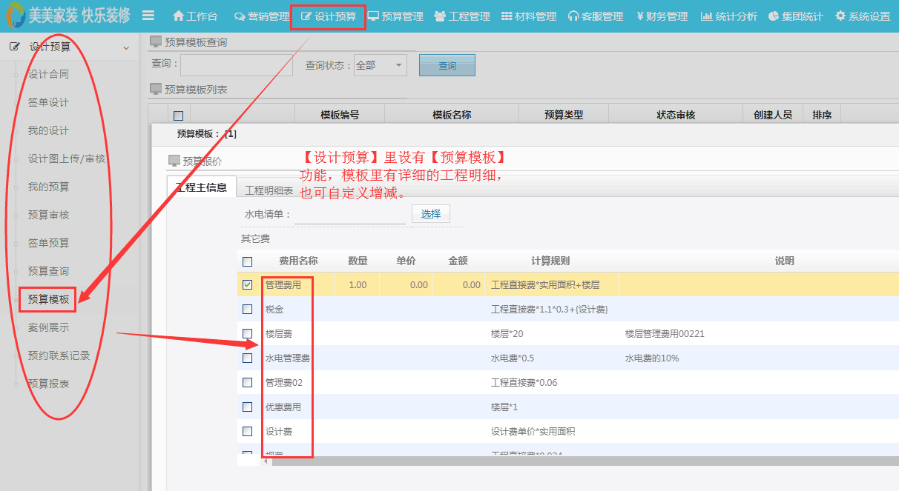Click the hamburger menu icon
Viewport: 899px width, 491px height.
(148, 16)
